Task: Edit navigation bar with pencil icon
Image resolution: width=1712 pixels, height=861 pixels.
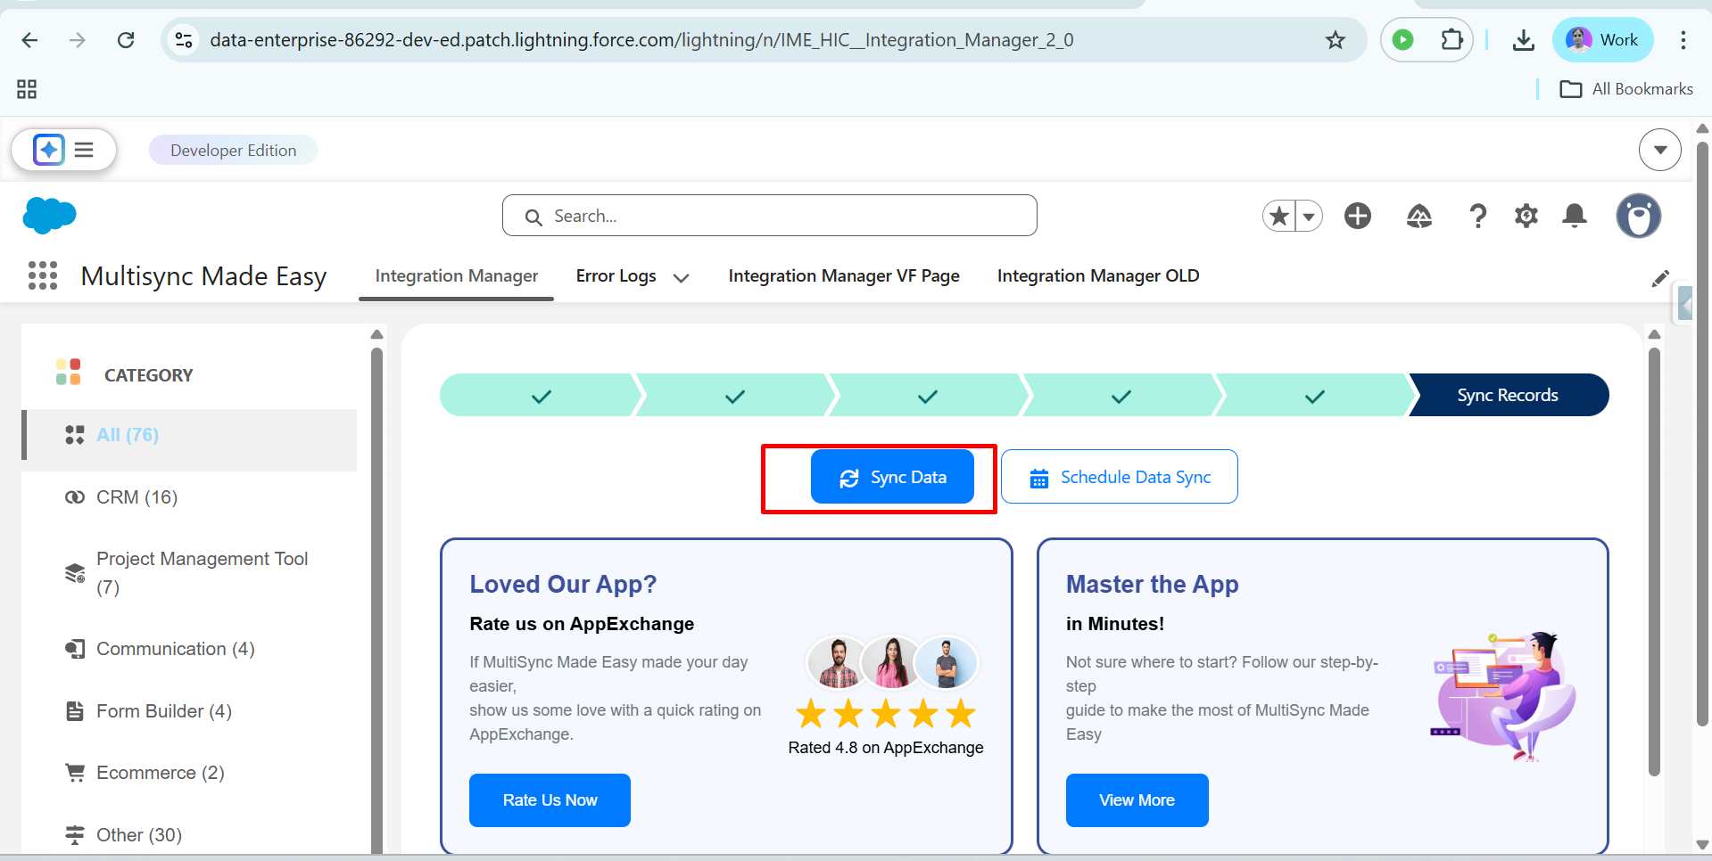Action: coord(1659,278)
